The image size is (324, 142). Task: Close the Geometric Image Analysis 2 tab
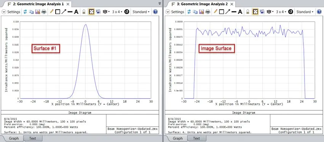[232, 4]
